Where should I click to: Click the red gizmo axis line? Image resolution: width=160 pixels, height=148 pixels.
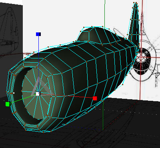click(x=67, y=96)
